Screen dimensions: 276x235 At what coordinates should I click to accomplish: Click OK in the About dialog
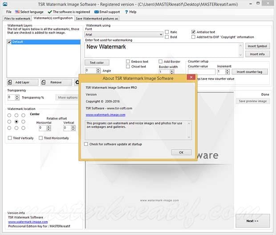click(x=181, y=153)
